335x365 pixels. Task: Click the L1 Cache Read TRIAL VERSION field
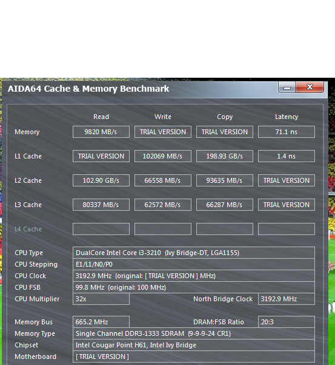(101, 156)
